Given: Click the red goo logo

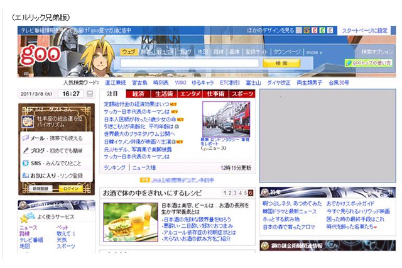Looking at the screenshot, I should (x=40, y=54).
